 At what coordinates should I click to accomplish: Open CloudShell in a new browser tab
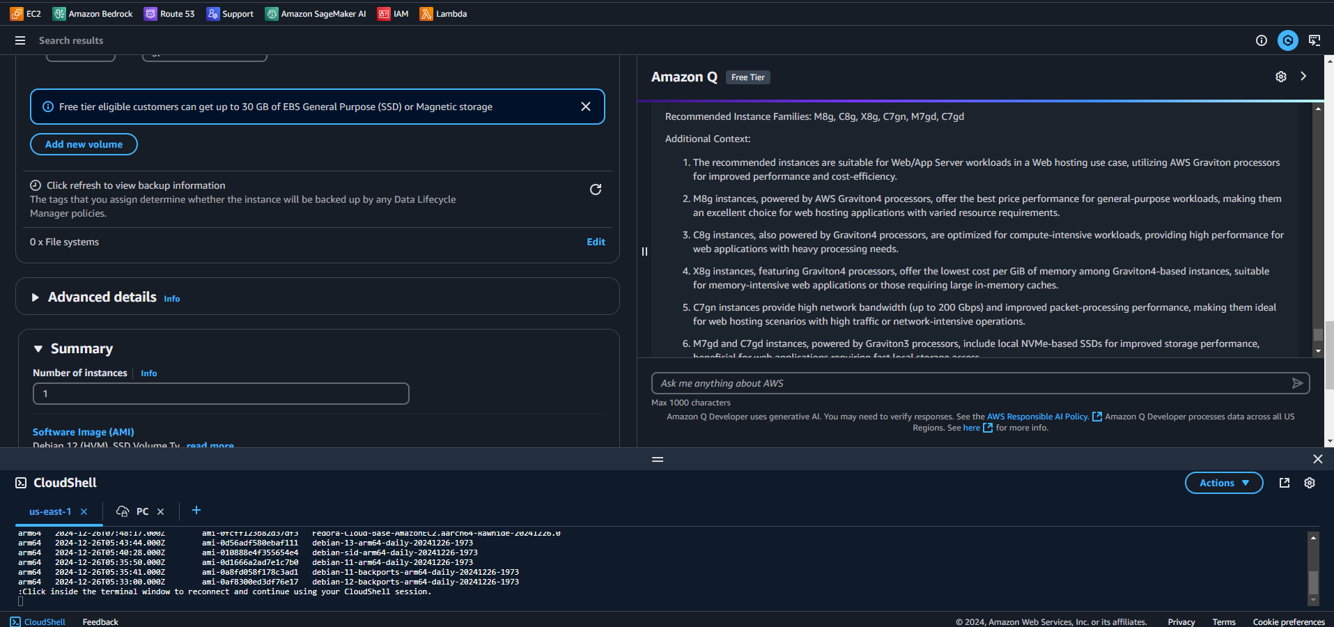[x=1285, y=483]
